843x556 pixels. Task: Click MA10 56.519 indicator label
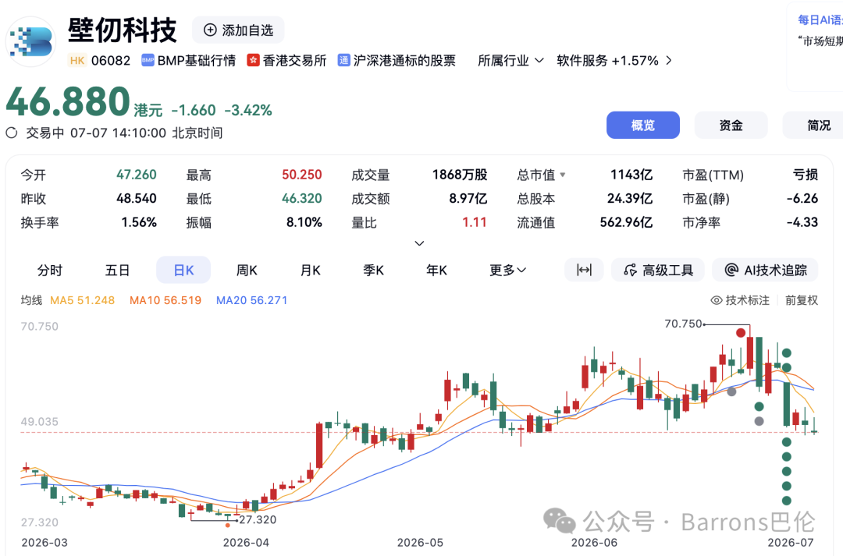165,300
